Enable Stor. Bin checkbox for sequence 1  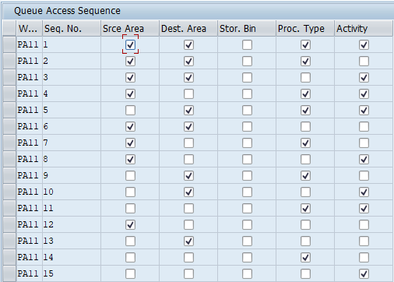[247, 44]
